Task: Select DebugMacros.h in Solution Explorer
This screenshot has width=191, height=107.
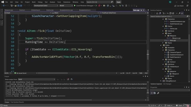Action: pyautogui.click(x=170, y=81)
